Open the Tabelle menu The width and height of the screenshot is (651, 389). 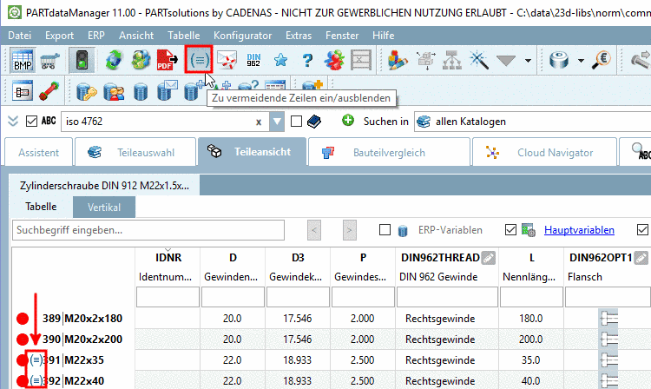pyautogui.click(x=183, y=36)
